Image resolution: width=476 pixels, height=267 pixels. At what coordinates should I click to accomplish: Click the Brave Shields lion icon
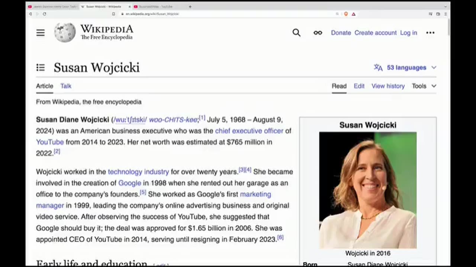pos(346,14)
